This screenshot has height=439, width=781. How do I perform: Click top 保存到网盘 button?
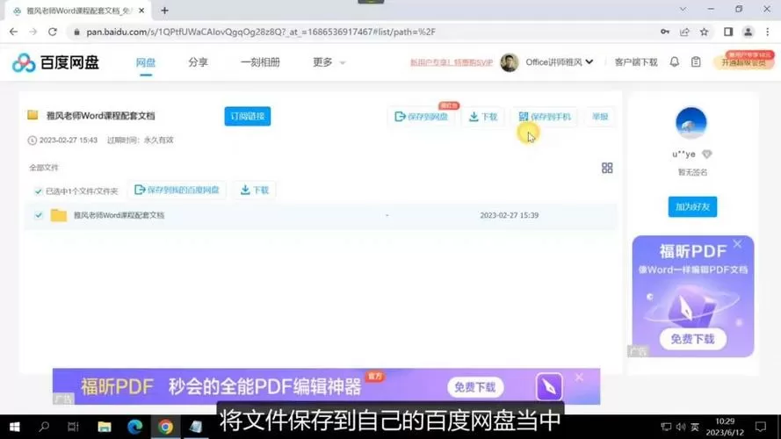422,117
